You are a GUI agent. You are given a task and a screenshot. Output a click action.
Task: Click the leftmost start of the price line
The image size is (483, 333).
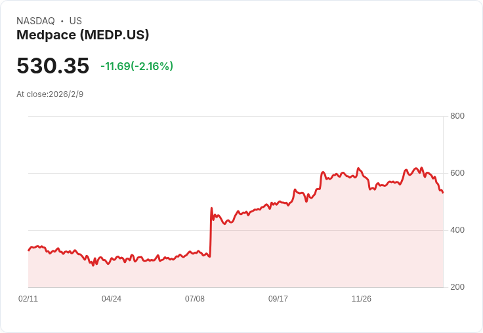[28, 250]
